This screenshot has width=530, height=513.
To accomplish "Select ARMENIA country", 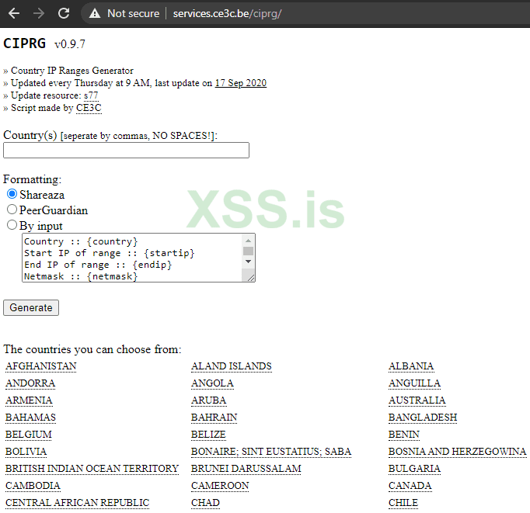I will [29, 400].
